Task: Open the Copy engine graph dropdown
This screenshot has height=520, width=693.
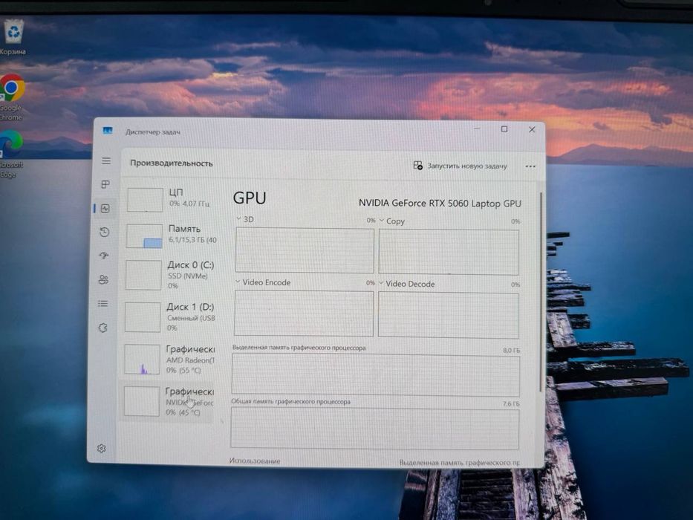Action: pos(382,220)
